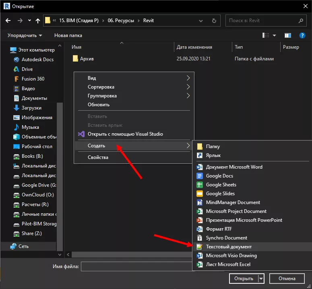The image size is (312, 289).
Task: Open the dropdown arrow beside Открыть button
Action: coord(261,279)
